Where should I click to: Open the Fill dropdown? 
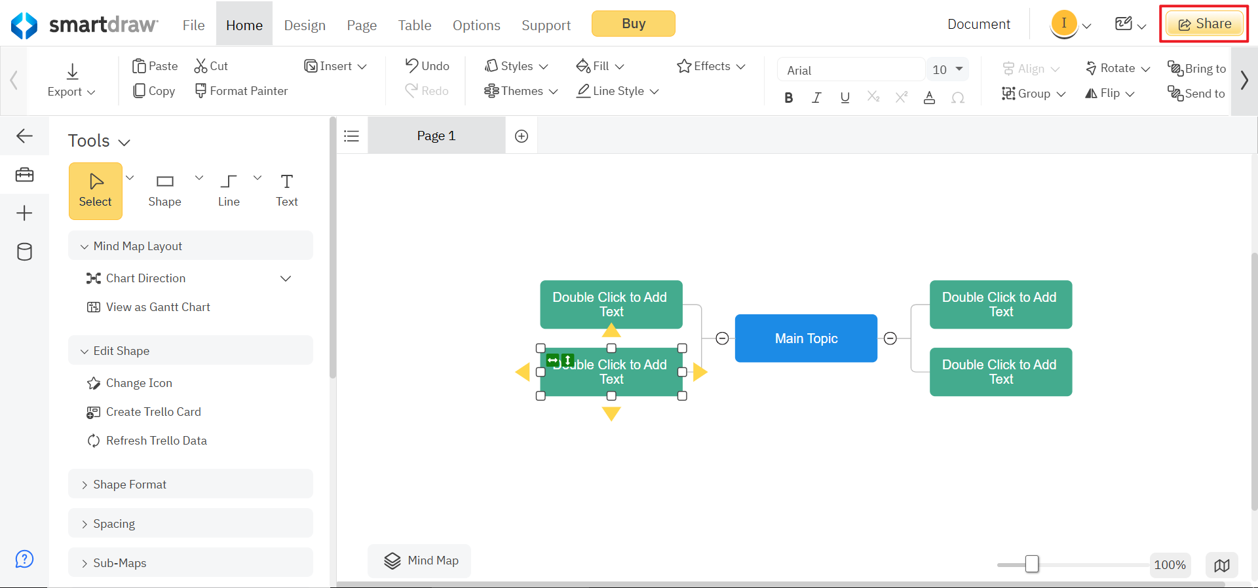(x=600, y=66)
